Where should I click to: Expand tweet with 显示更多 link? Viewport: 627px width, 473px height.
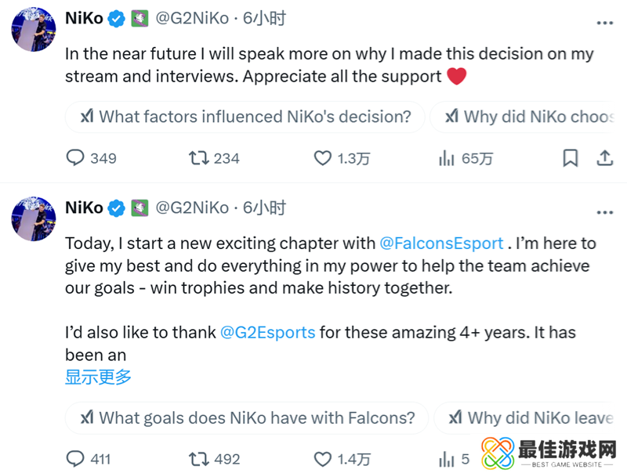pyautogui.click(x=98, y=377)
